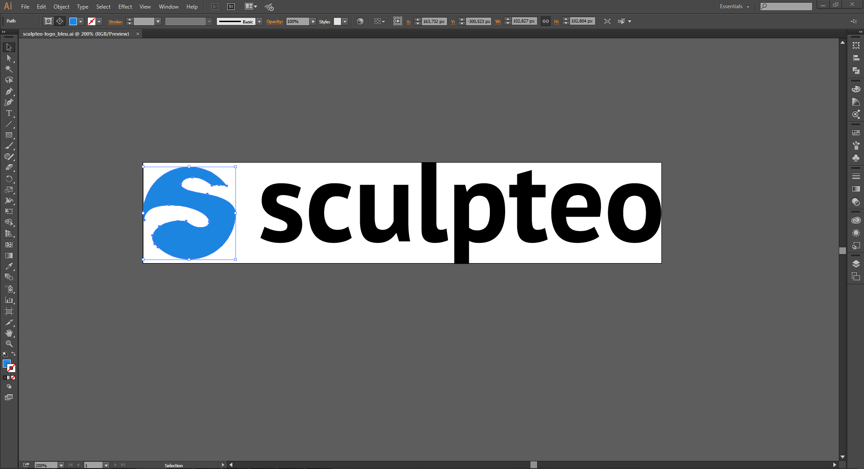Screen dimensions: 864x469
Task: Select the Magic Wand tool
Action: tap(9, 69)
